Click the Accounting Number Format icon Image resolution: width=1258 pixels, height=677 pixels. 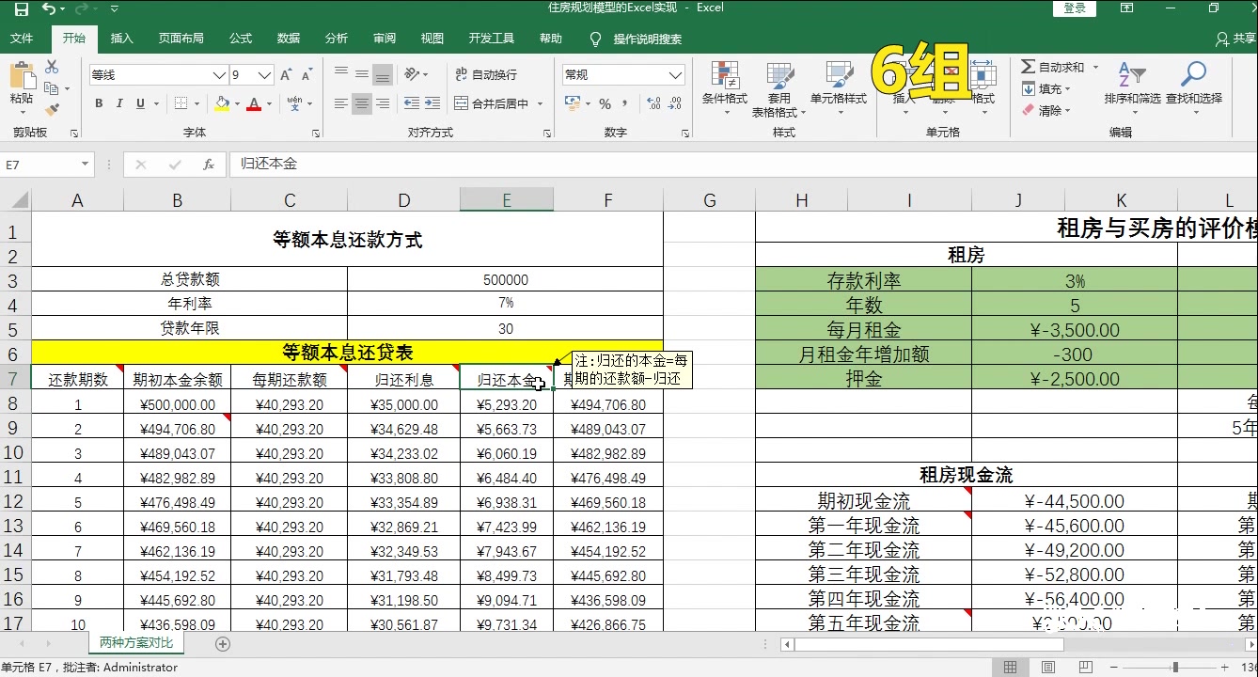click(x=571, y=103)
